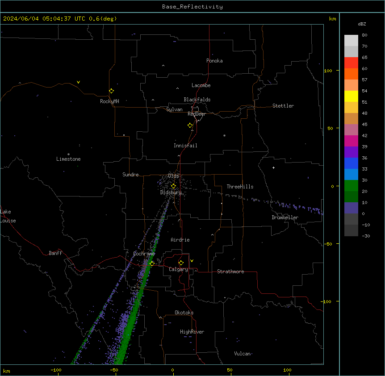This screenshot has height=376, width=385.
Task: Click the yellow diamond marker above RockyMH
Action: pyautogui.click(x=111, y=91)
